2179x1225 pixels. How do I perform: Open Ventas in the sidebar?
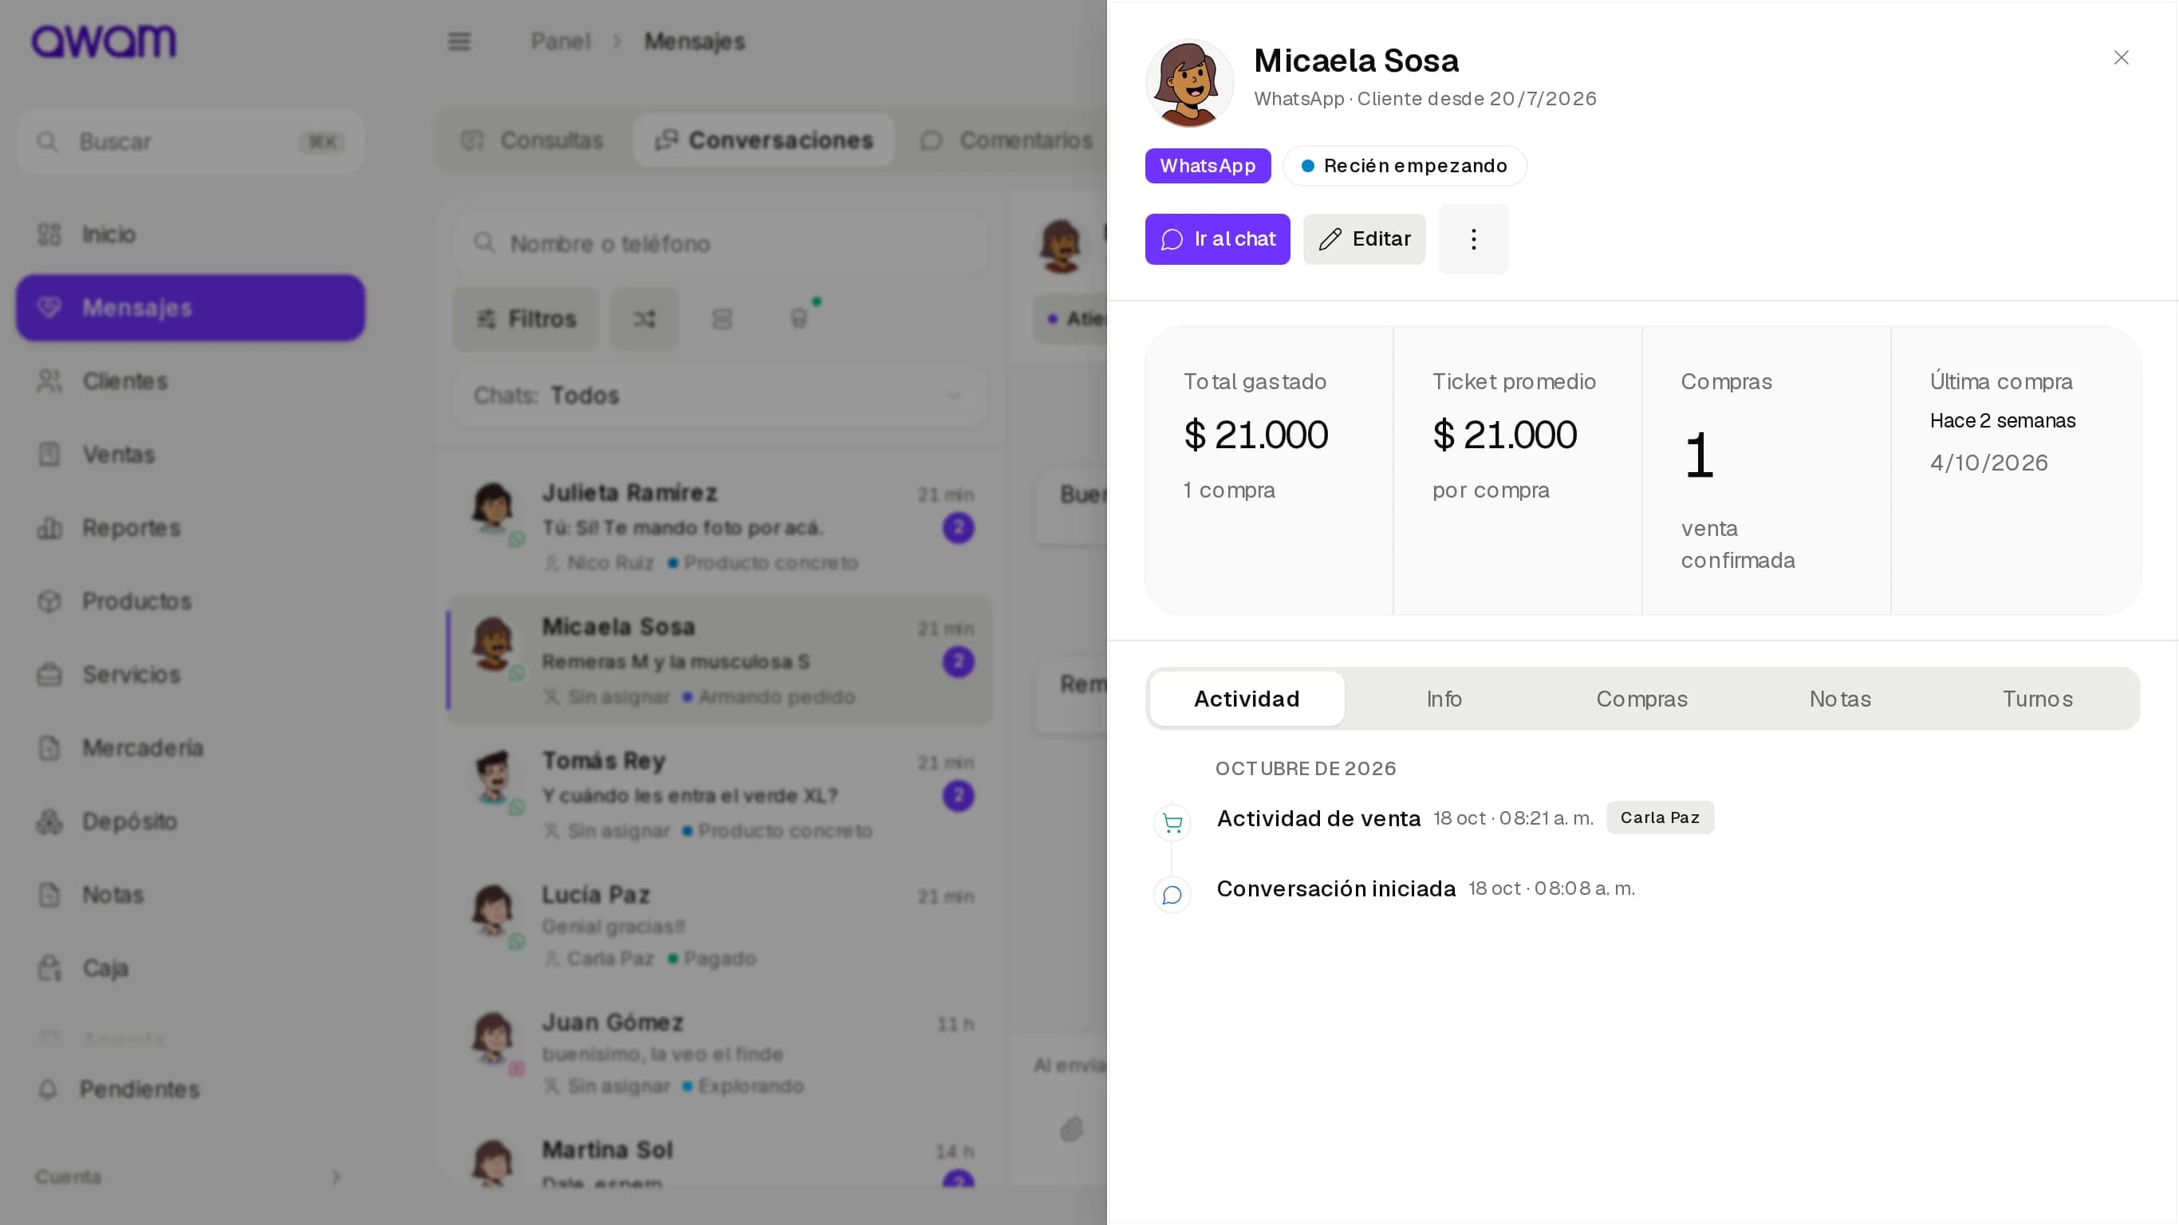tap(191, 455)
